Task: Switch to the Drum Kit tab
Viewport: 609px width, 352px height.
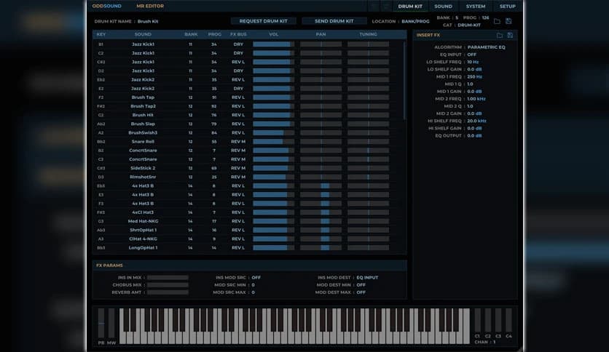Action: pos(410,7)
